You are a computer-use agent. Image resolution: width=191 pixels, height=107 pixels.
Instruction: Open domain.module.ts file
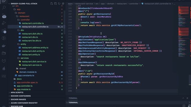(28, 72)
